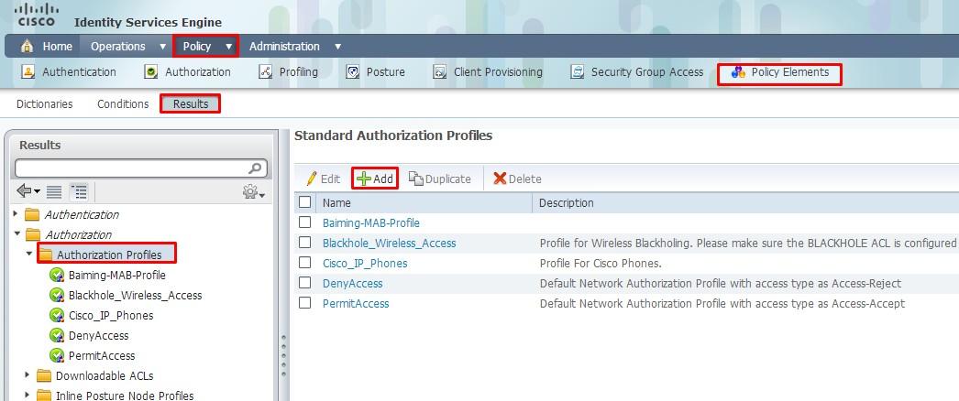Open the Client Provisioning icon
959x401 pixels.
point(440,72)
